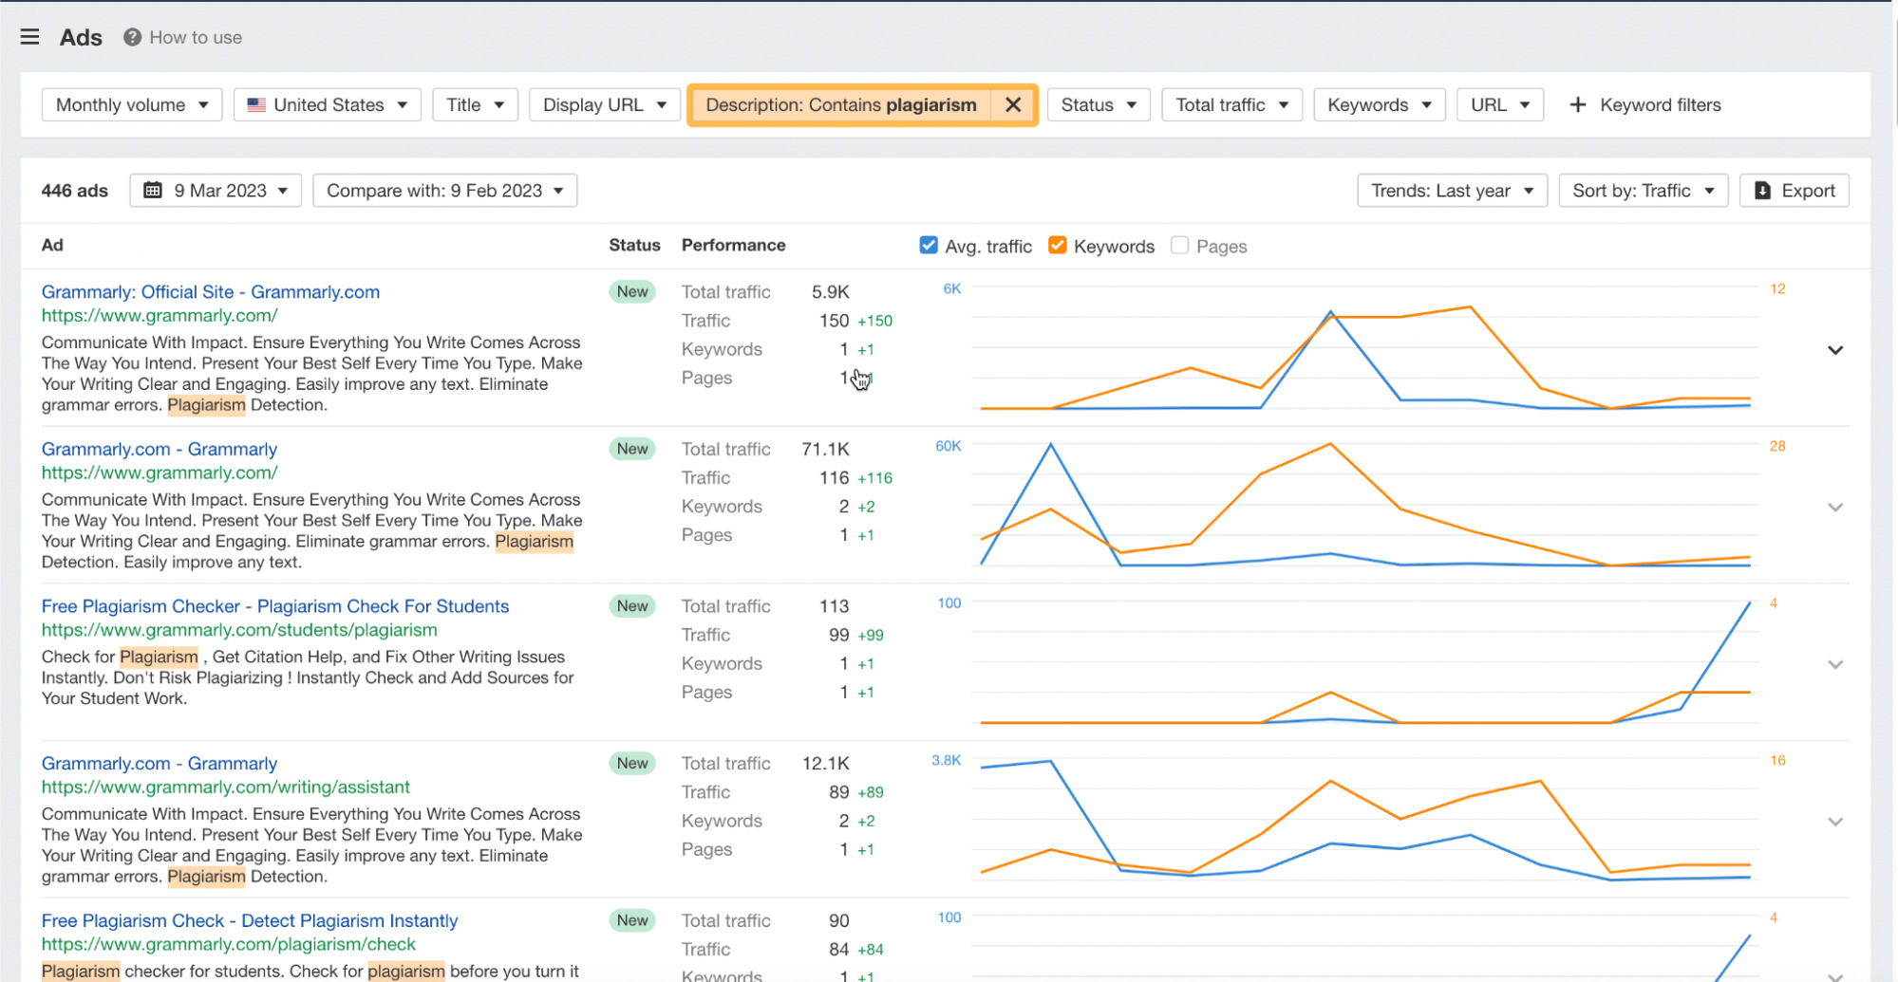This screenshot has width=1898, height=982.
Task: Open the Compare with: 9 Feb 2023 selector
Action: point(444,190)
